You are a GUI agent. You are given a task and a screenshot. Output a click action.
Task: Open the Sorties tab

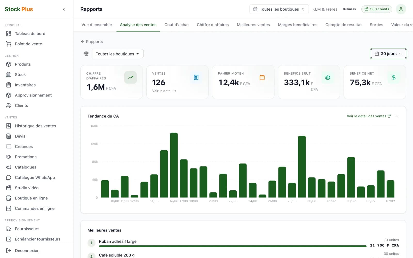click(x=376, y=25)
